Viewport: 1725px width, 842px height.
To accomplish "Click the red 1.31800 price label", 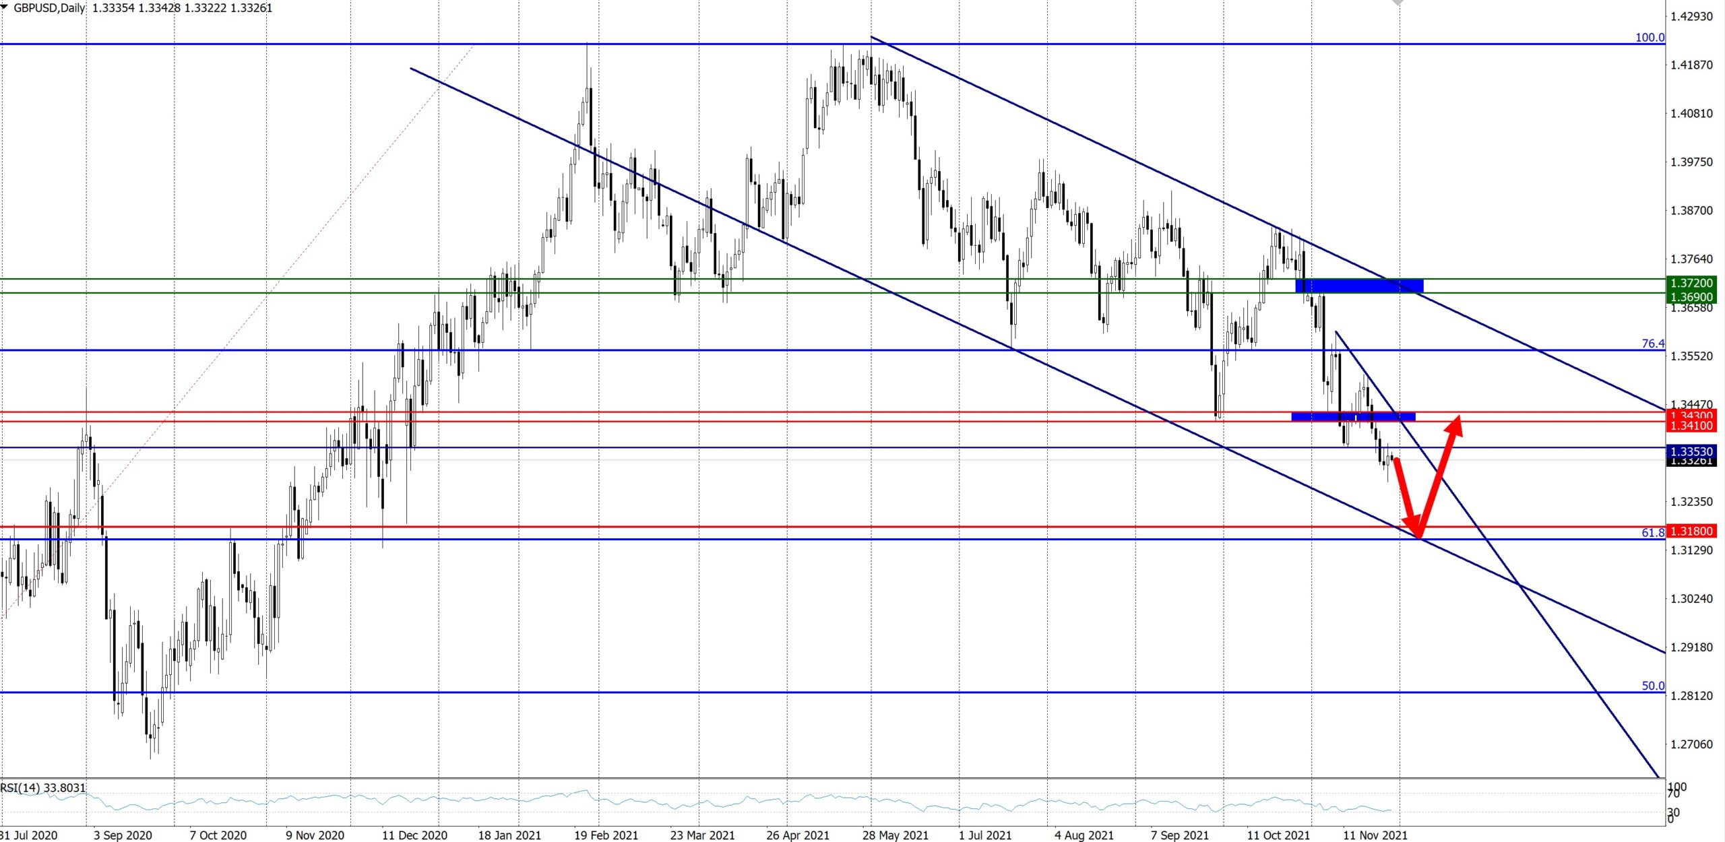I will 1691,531.
